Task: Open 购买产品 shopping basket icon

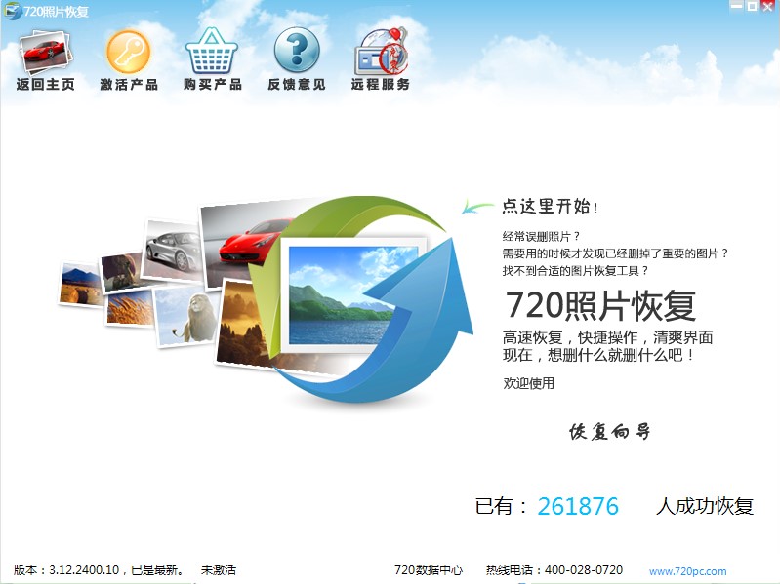Action: point(212,51)
